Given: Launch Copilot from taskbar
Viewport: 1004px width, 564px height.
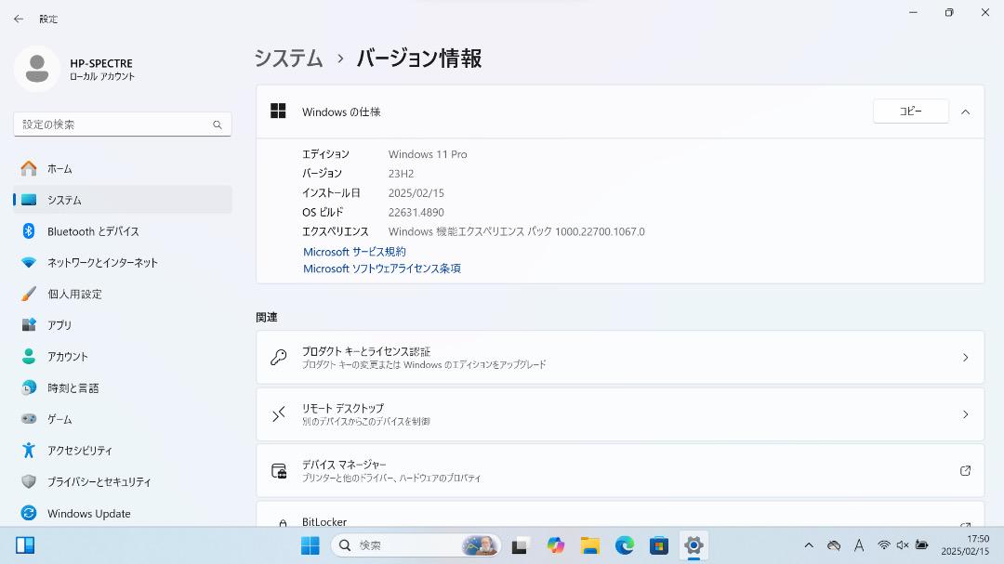Looking at the screenshot, I should pyautogui.click(x=555, y=545).
